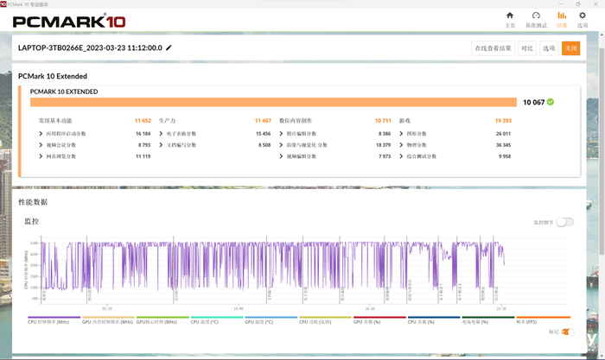Toggle the 标记 markers switch
The height and width of the screenshot is (360, 605).
point(567,332)
